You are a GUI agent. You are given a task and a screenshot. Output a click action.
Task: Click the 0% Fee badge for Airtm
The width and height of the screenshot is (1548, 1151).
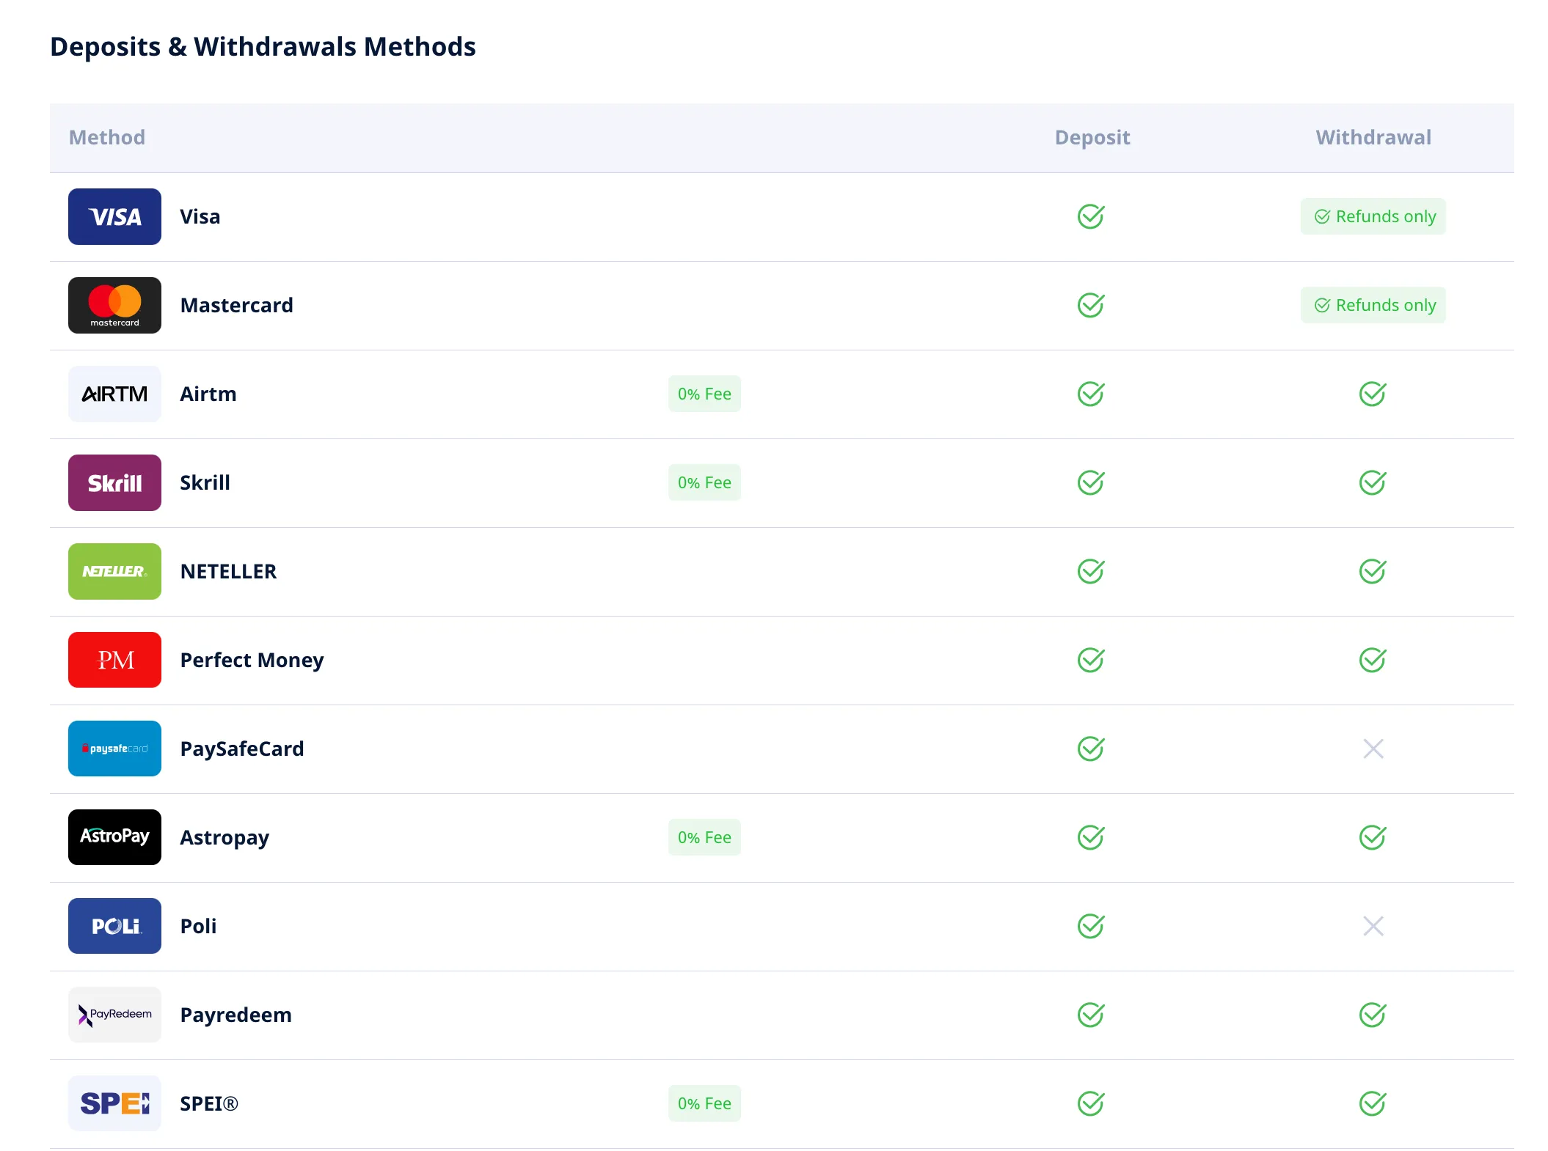click(x=704, y=394)
